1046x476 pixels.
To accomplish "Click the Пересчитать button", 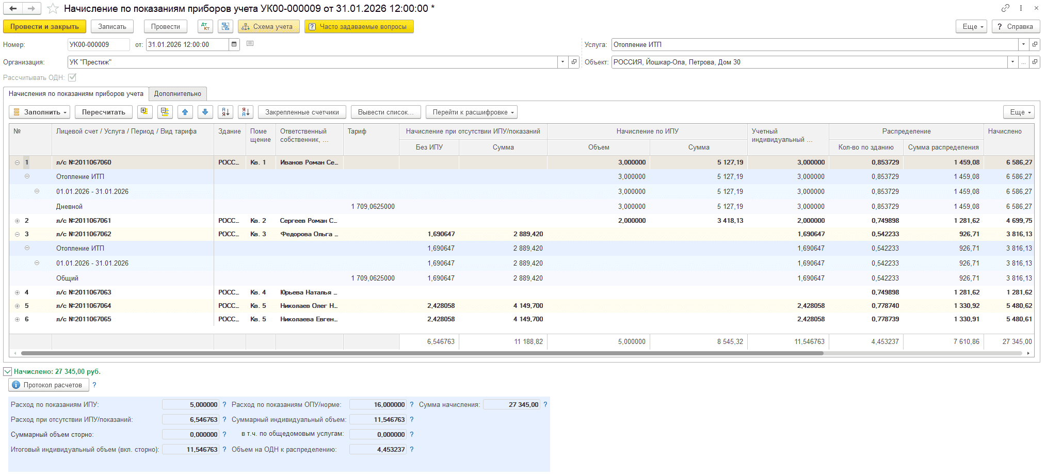I will 103,112.
